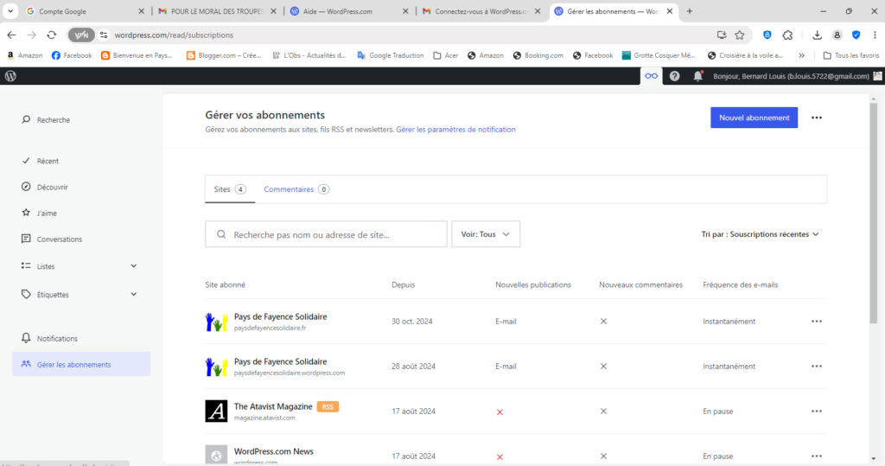Open the help question mark icon
The image size is (885, 466).
click(x=675, y=76)
